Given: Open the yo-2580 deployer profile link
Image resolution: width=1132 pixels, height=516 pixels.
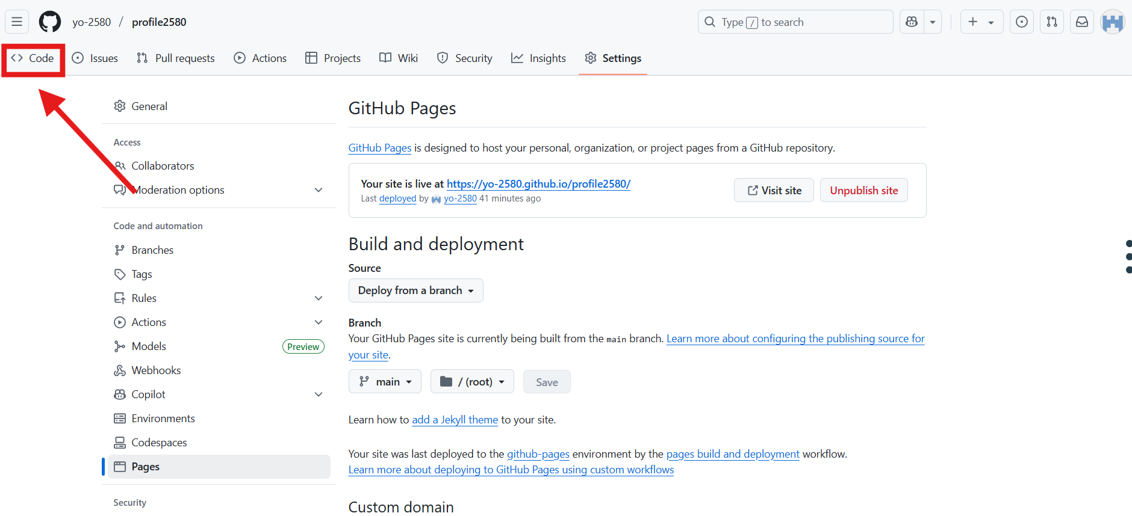Looking at the screenshot, I should pyautogui.click(x=460, y=198).
